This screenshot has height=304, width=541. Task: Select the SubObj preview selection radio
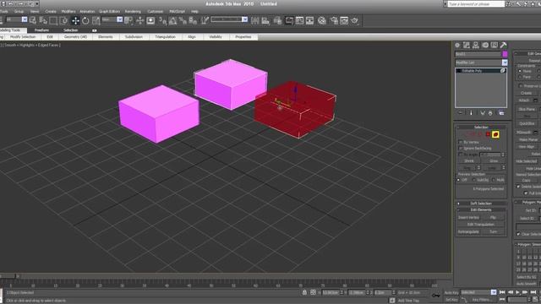pyautogui.click(x=473, y=180)
